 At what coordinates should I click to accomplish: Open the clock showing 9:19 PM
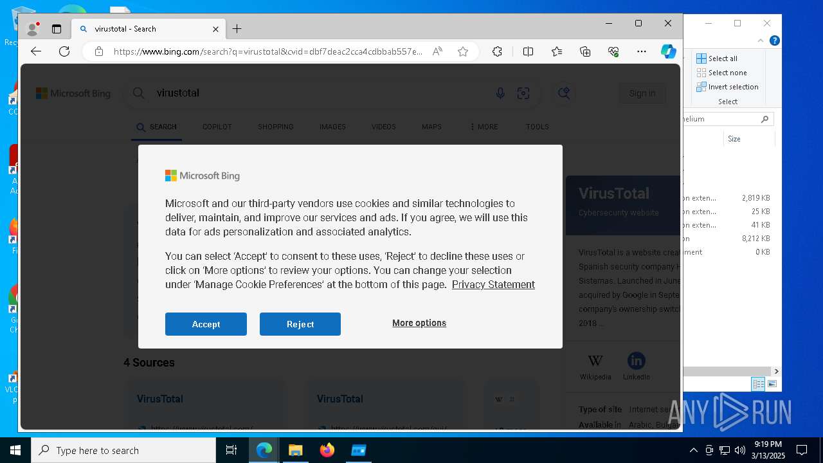tap(768, 450)
